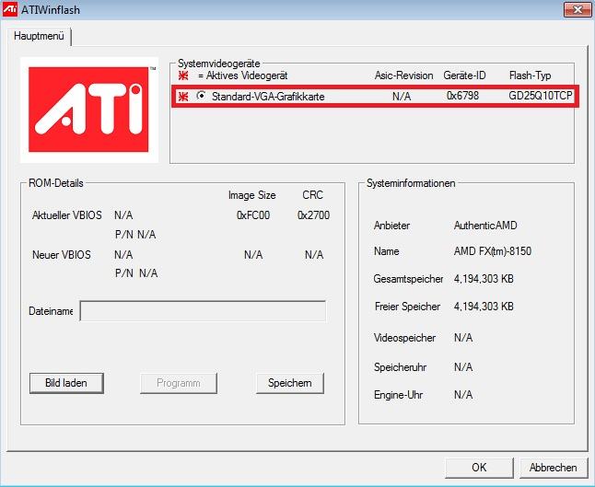Viewport: 595px width, 487px height.
Task: Click the Flash-Typ column header
Action: pos(530,75)
